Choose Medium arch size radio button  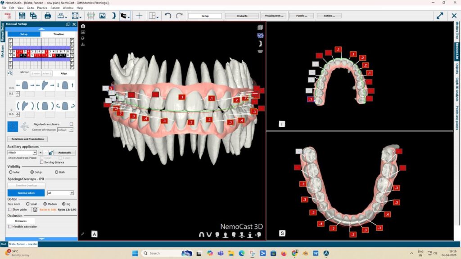click(x=45, y=204)
